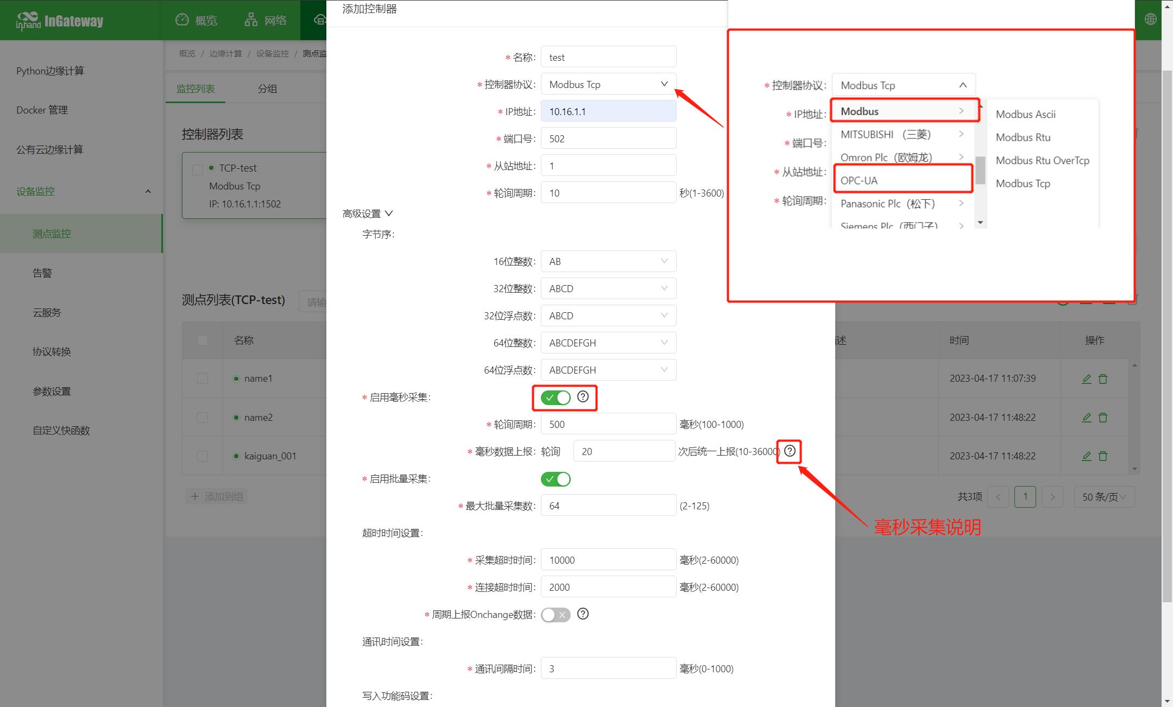Click help icon beside Onchange data toggle

[x=583, y=614]
